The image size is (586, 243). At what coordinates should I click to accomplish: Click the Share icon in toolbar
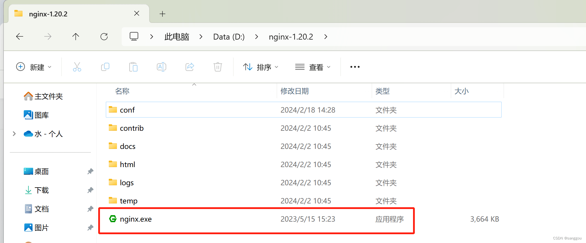pos(190,67)
